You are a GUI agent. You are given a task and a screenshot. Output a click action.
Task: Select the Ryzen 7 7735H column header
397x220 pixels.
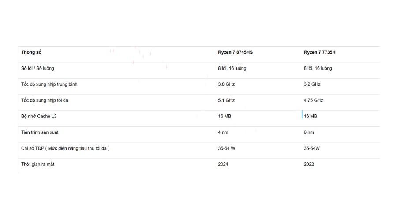tap(319, 52)
